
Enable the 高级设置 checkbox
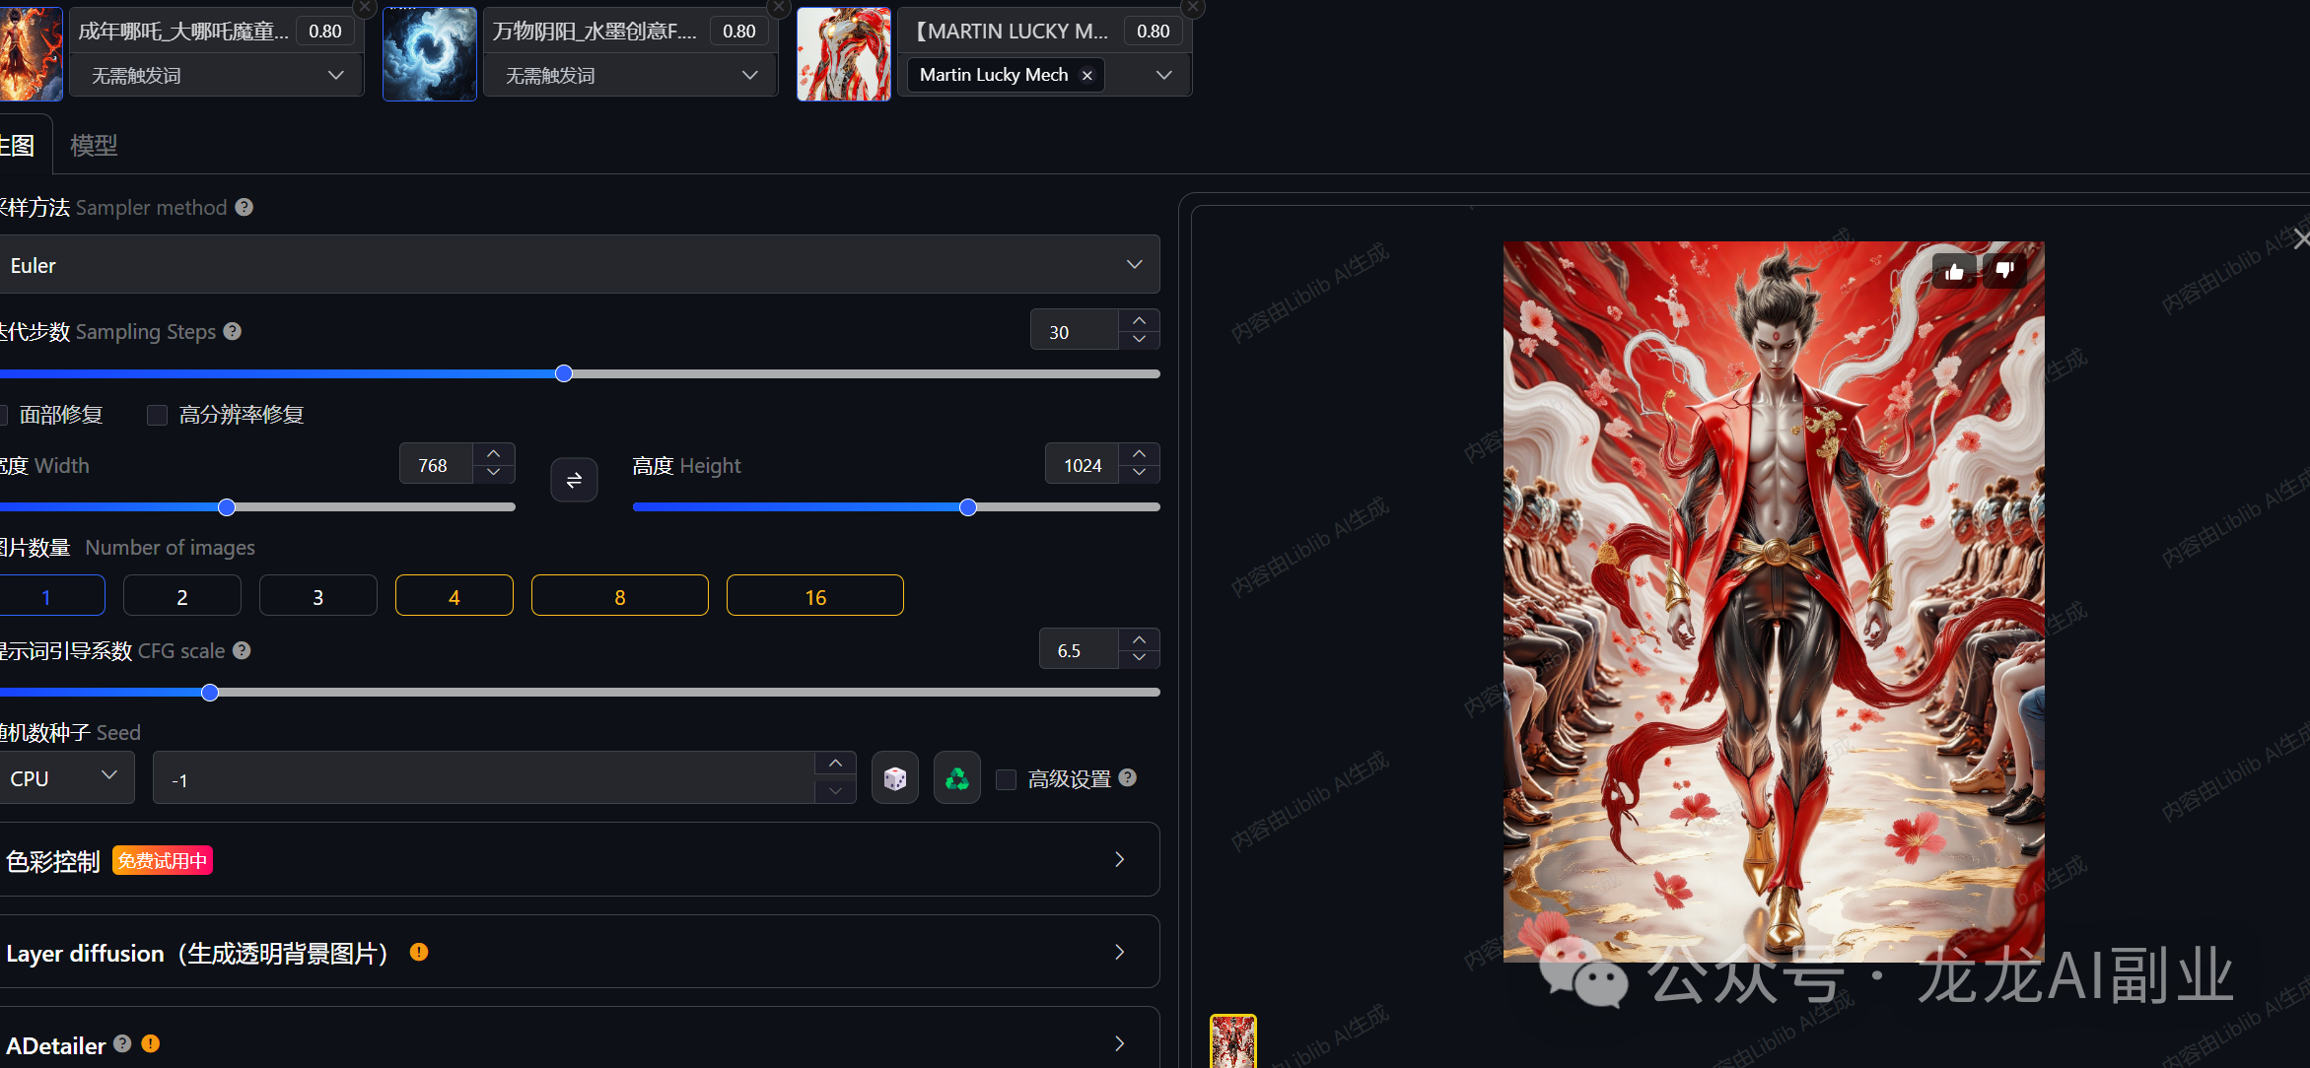click(1006, 779)
